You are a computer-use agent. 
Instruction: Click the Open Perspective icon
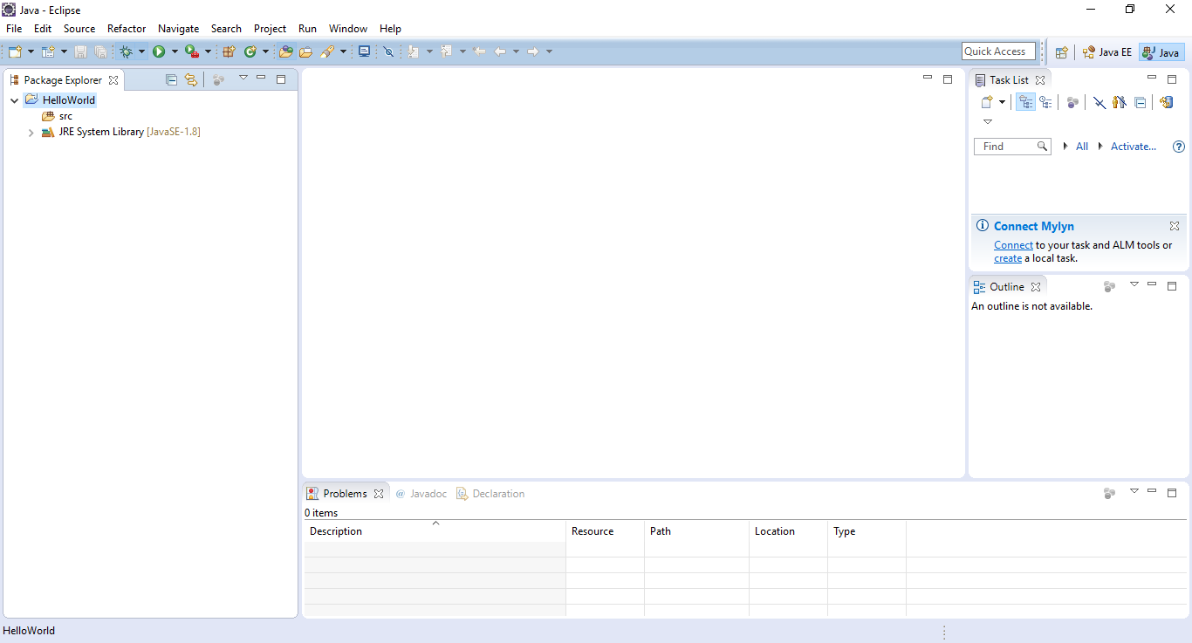point(1061,52)
